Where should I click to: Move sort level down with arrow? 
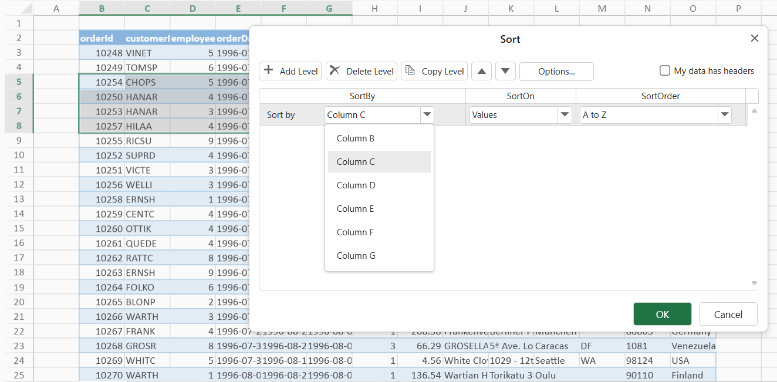click(505, 72)
